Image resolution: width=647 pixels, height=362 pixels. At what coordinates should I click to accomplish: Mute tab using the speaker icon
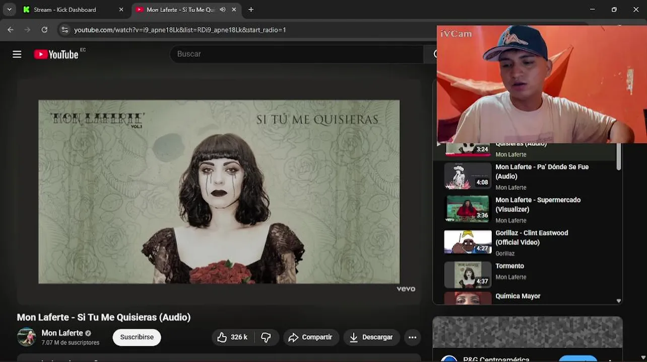222,10
